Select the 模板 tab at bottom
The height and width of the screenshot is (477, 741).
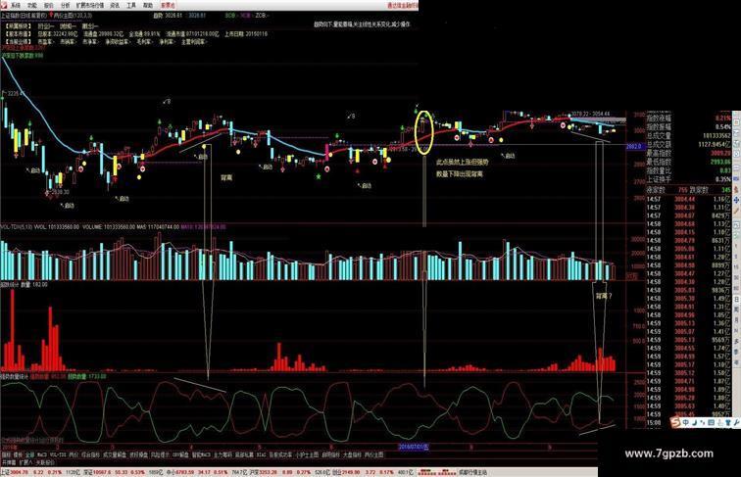[x=18, y=454]
